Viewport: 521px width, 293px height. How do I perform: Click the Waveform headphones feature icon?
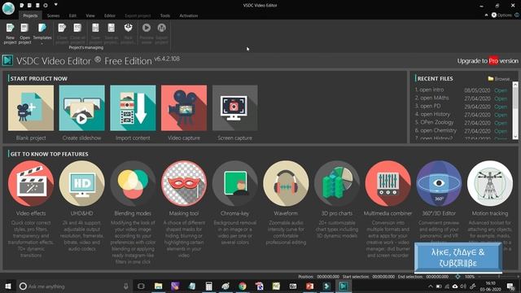(x=286, y=183)
